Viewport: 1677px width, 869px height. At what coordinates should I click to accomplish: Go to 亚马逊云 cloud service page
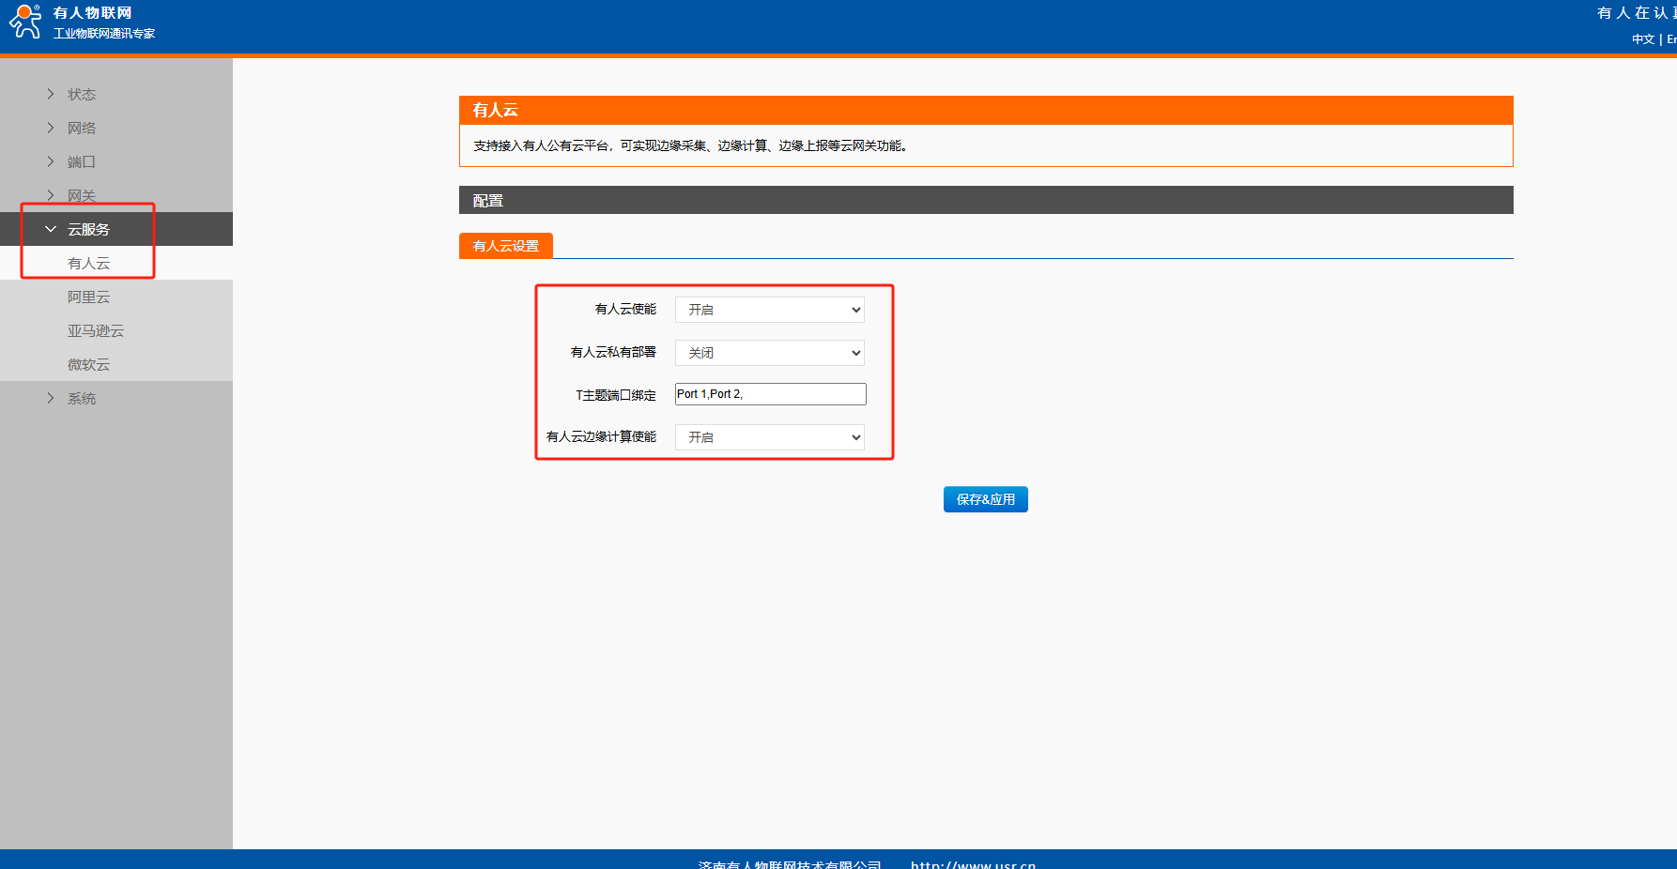[x=95, y=331]
